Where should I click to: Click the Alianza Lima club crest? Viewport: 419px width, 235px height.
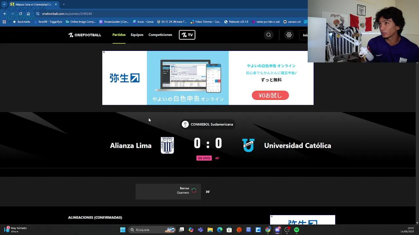(167, 145)
